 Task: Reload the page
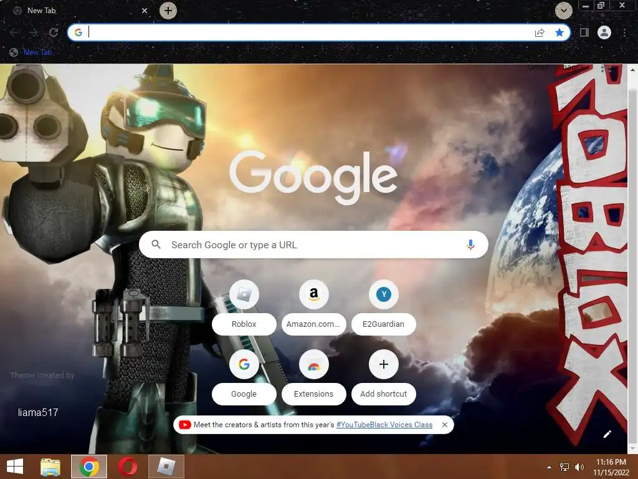click(54, 32)
